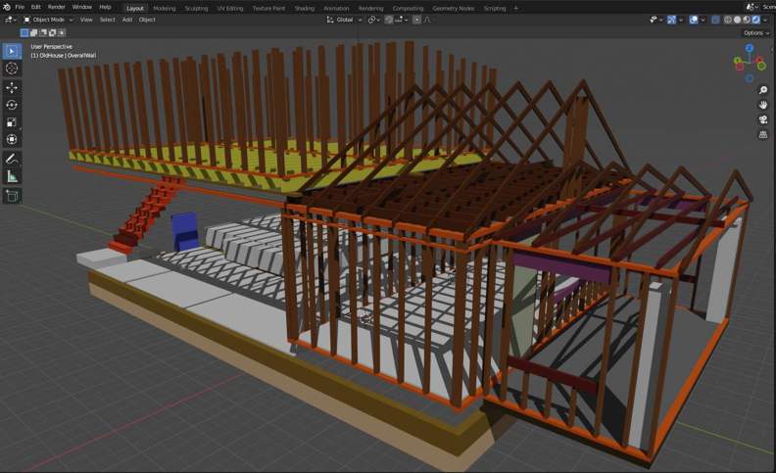Select the Cursor tool in the toolbar

coord(12,69)
